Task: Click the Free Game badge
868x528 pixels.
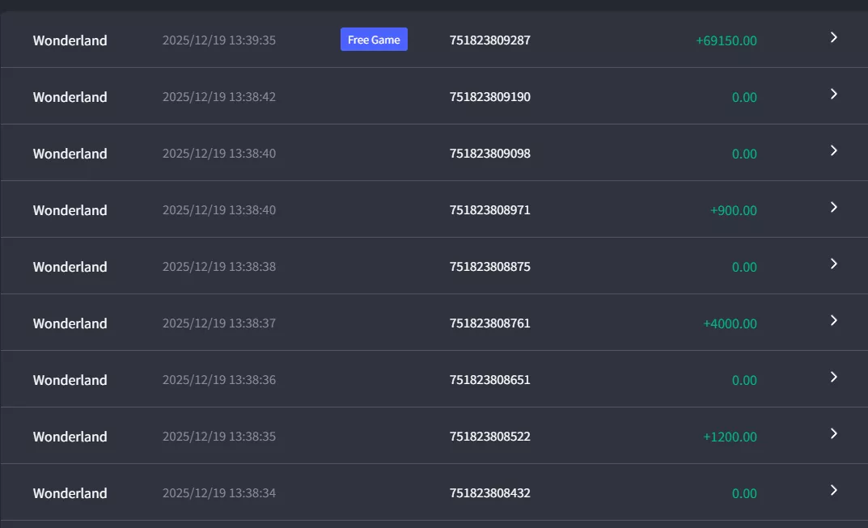Action: 374,40
